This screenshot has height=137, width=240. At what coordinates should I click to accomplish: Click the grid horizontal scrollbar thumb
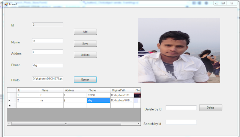(x=66, y=124)
